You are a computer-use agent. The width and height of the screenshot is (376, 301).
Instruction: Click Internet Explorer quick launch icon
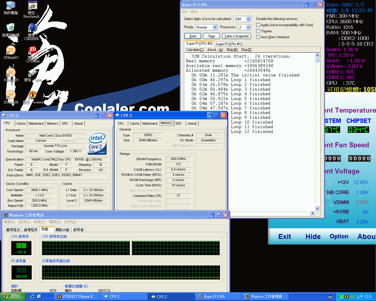(x=33, y=297)
